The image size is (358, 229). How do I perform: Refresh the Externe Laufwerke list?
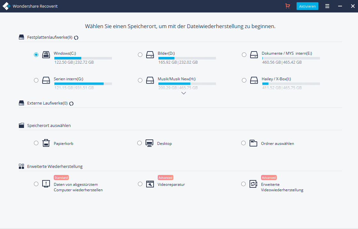(x=71, y=103)
